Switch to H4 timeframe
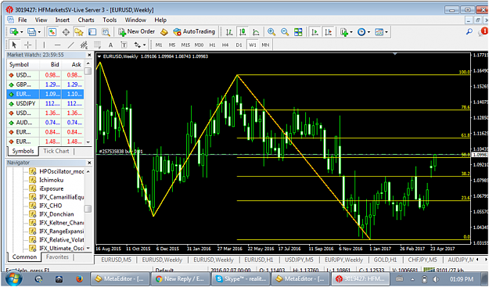Image resolution: width=489 pixels, height=287 pixels. pyautogui.click(x=225, y=45)
